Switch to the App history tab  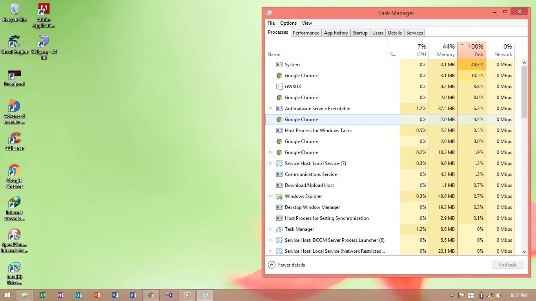pos(336,33)
